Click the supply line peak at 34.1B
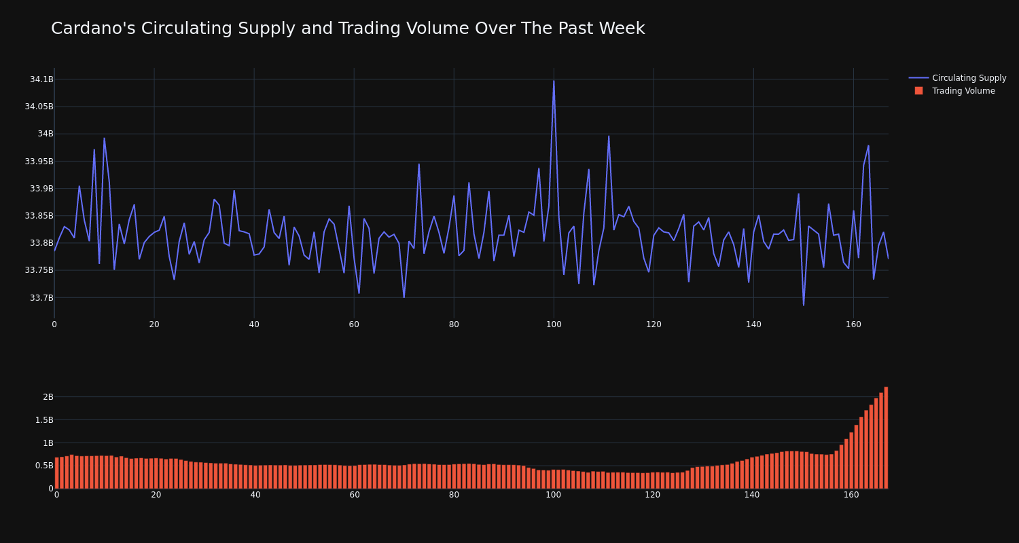Viewport: 1019px width, 543px height. tap(554, 81)
